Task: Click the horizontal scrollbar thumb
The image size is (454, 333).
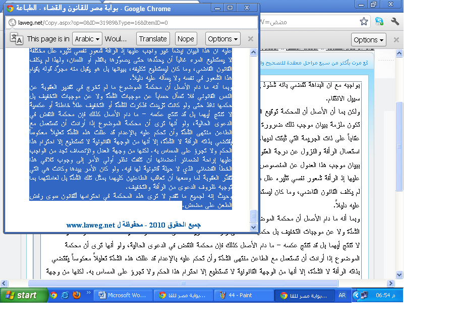Action: 183,283
